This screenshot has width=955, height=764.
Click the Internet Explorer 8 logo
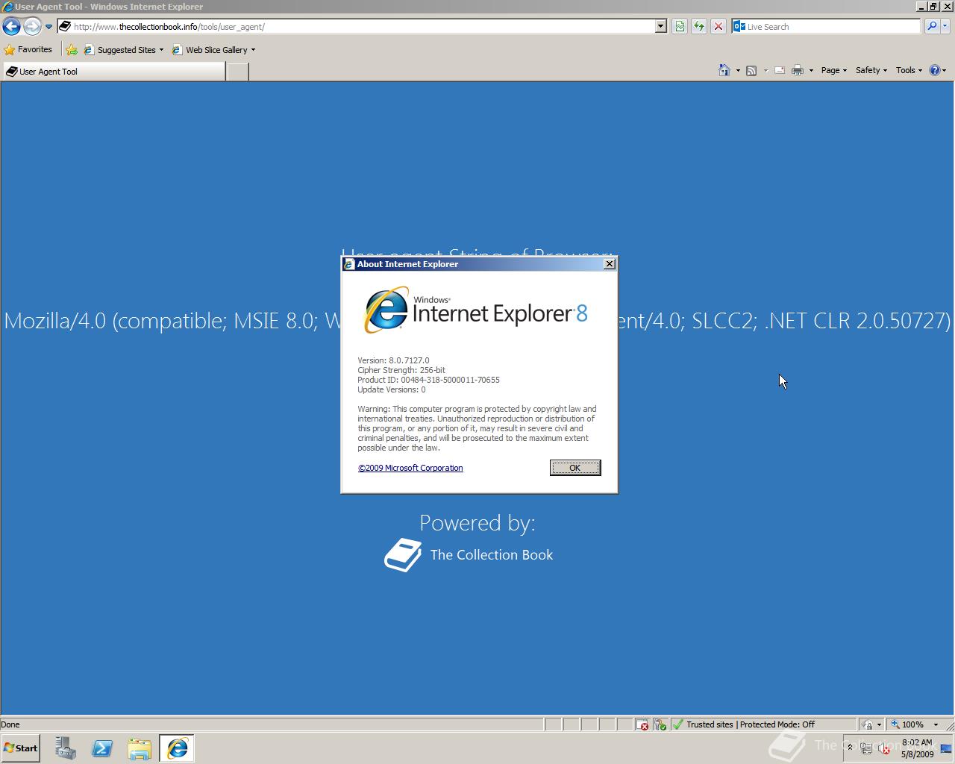tap(476, 310)
